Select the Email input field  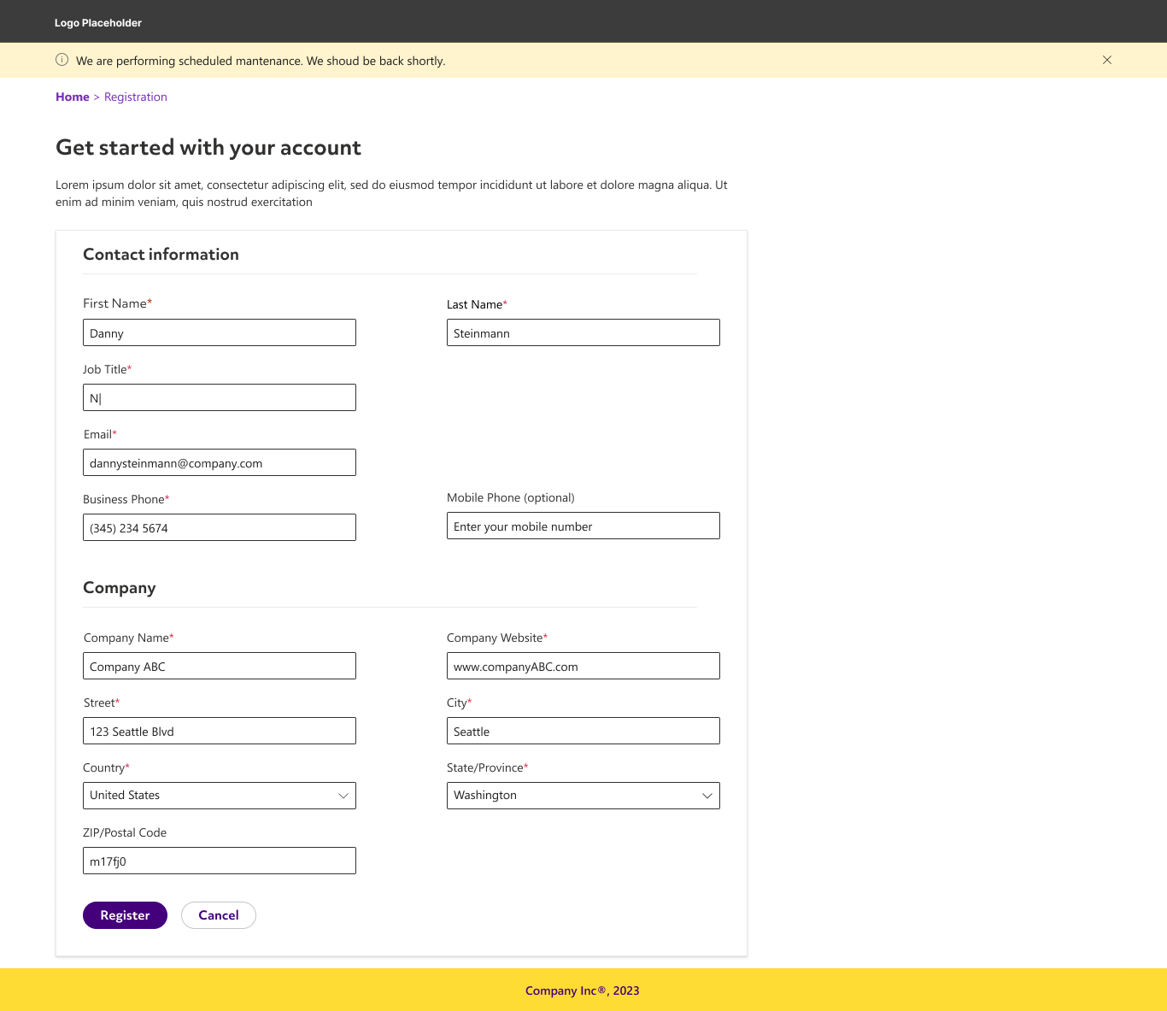(220, 462)
